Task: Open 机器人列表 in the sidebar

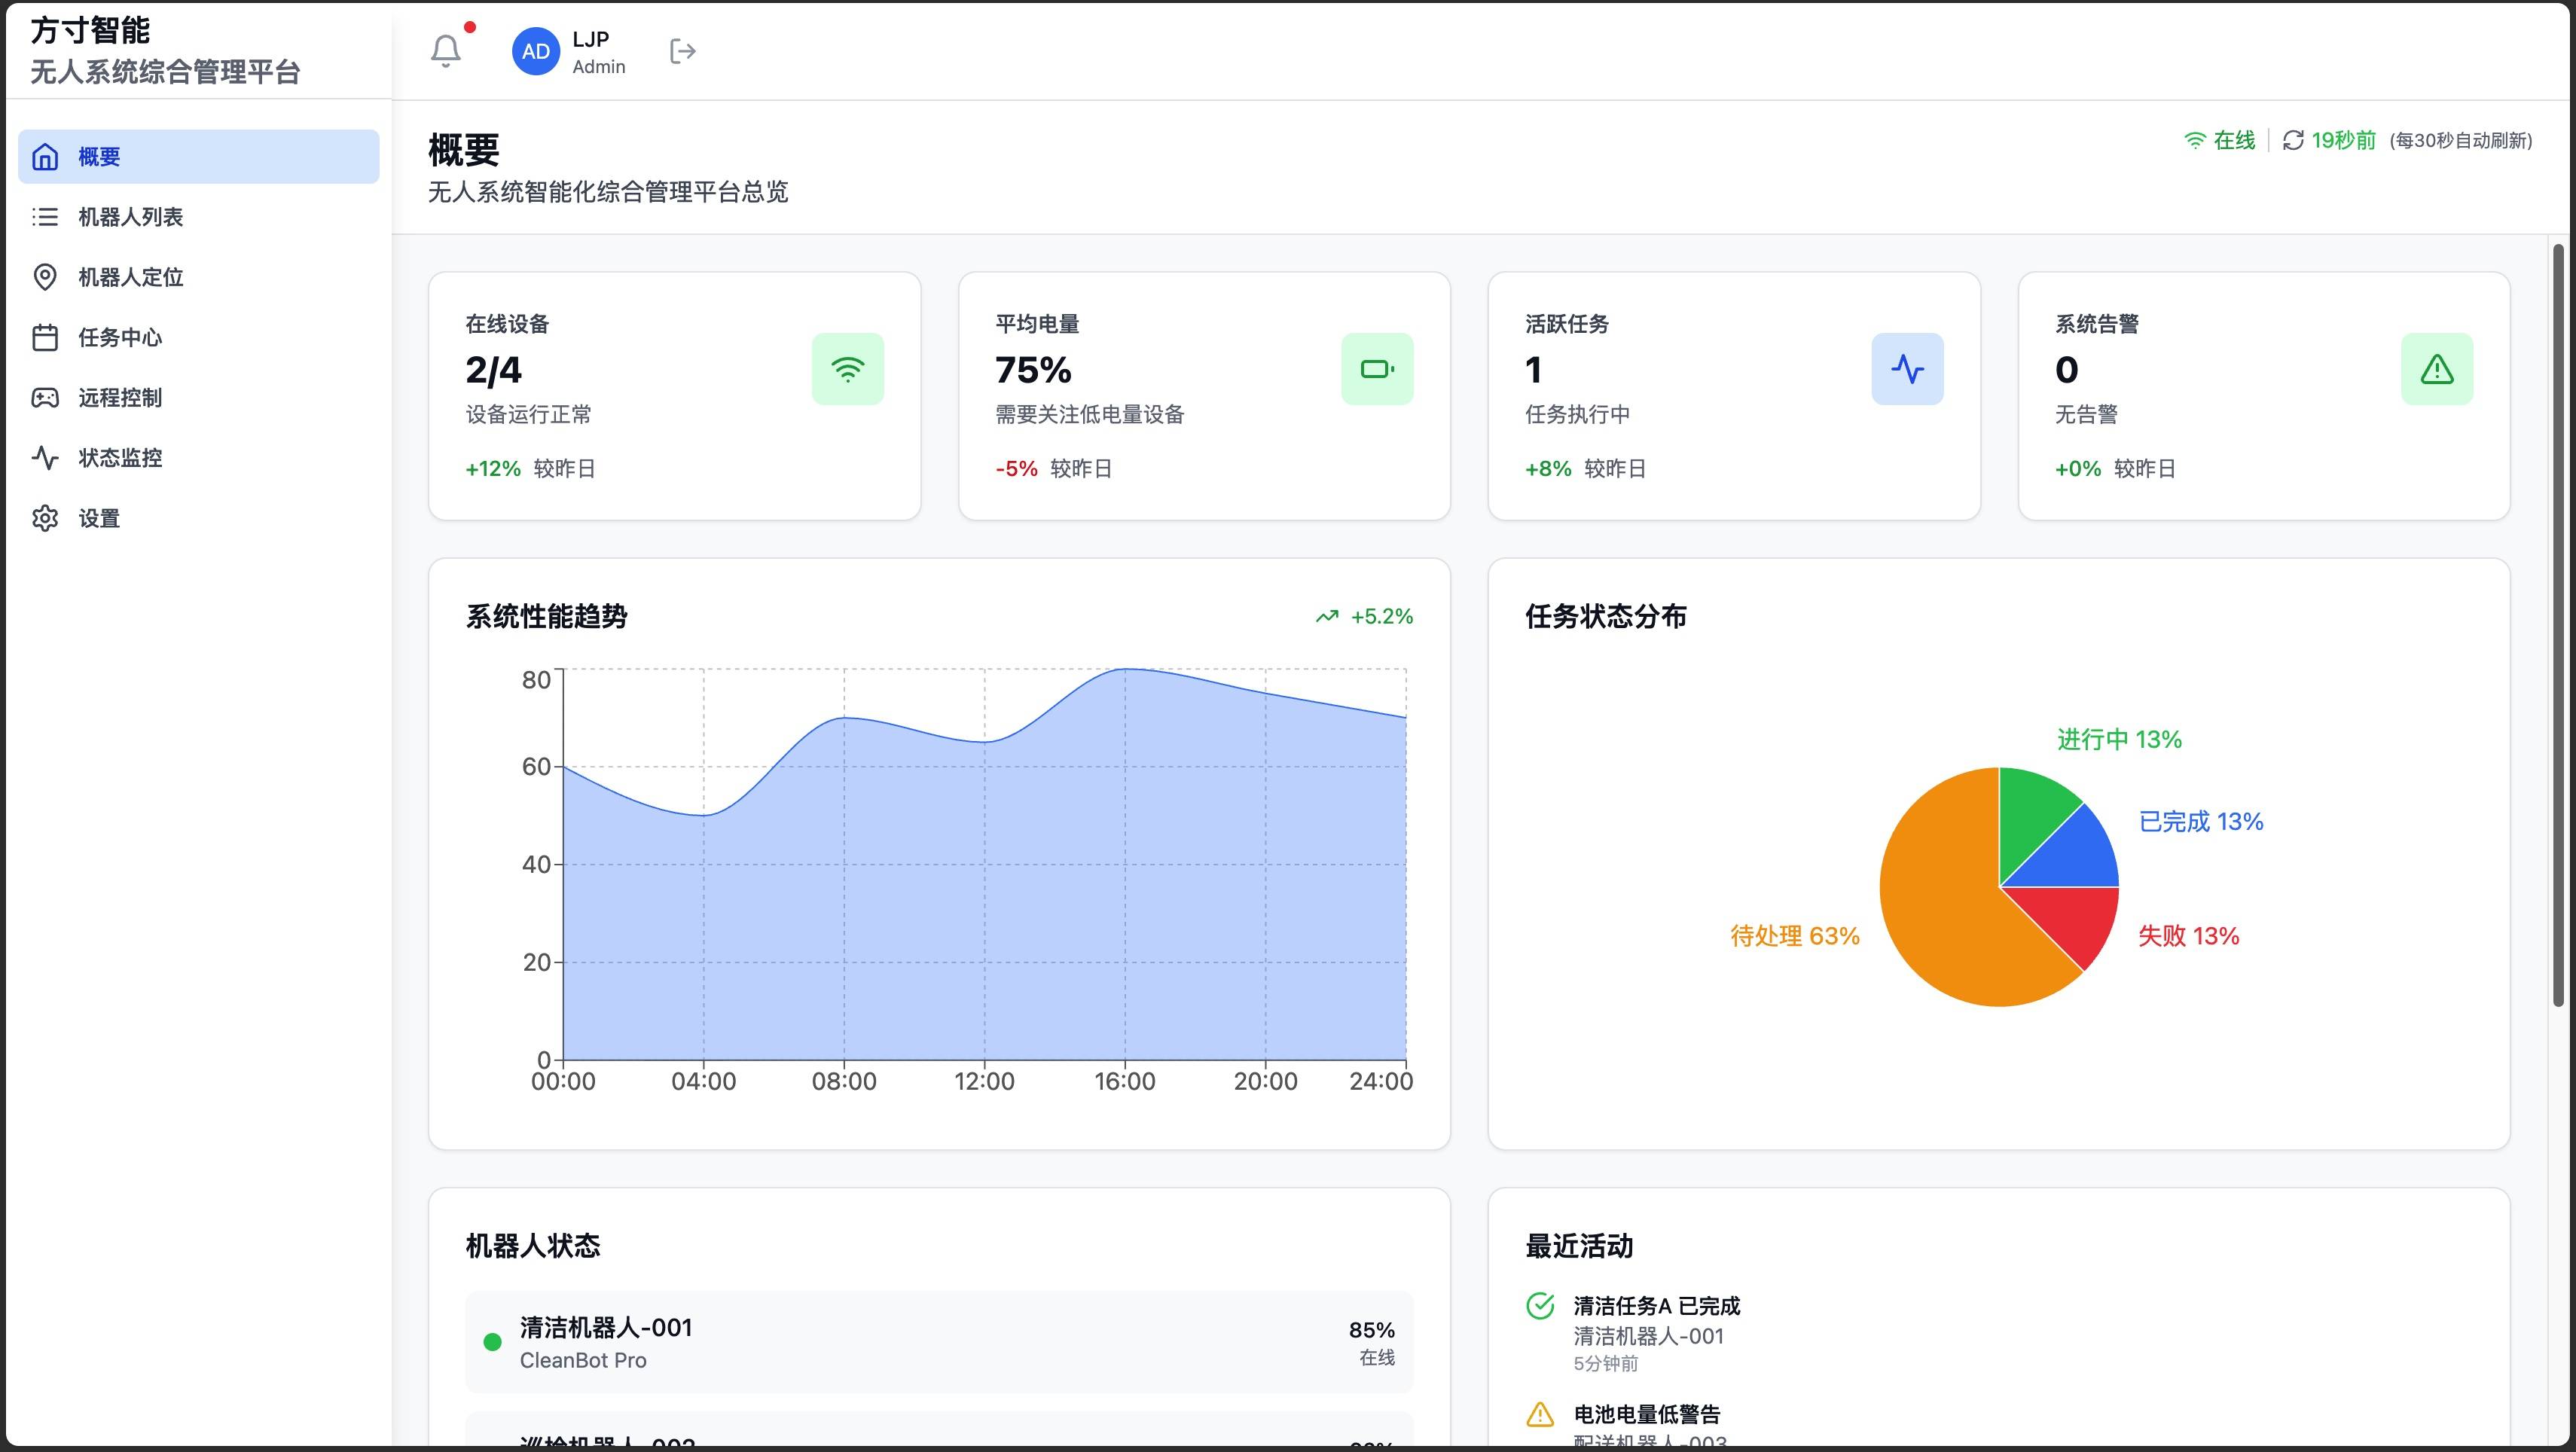Action: (130, 217)
